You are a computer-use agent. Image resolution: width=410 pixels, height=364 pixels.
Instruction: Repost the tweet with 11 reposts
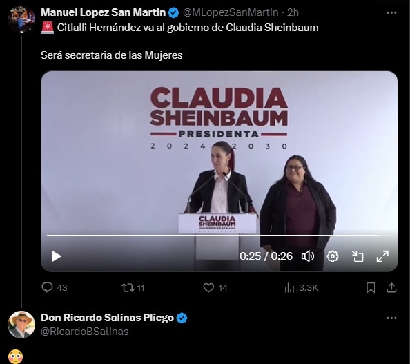(133, 288)
